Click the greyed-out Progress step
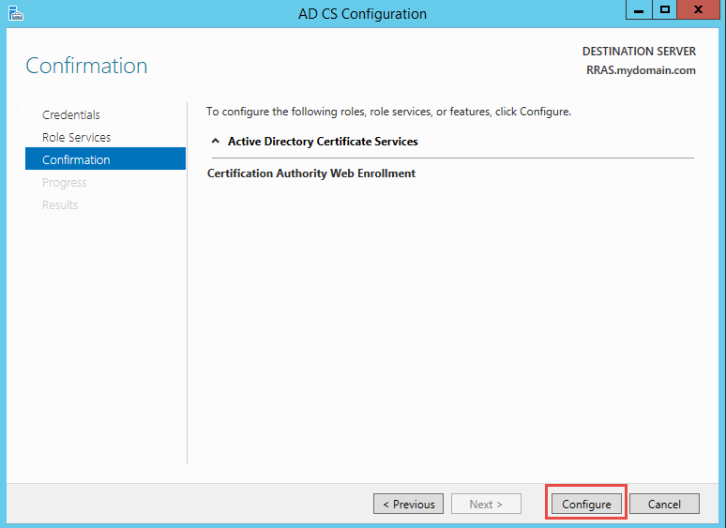 65,182
